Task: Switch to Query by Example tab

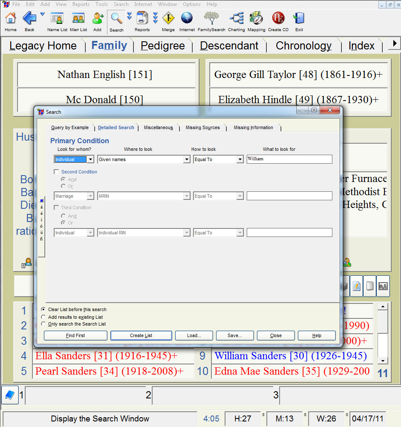Action: pyautogui.click(x=70, y=127)
